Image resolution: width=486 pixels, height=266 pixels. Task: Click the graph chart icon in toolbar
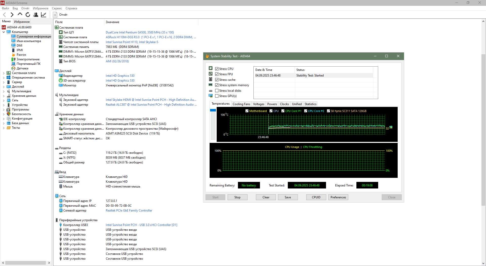click(x=44, y=15)
